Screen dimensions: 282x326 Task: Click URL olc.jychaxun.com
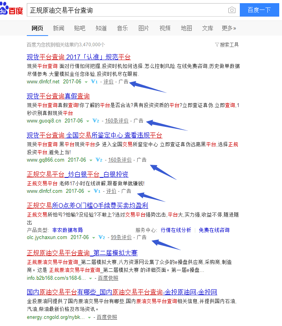click(x=47, y=237)
